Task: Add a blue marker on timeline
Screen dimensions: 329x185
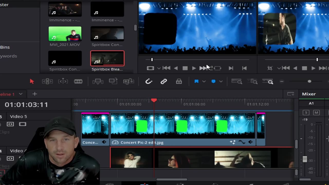Action: point(213,81)
